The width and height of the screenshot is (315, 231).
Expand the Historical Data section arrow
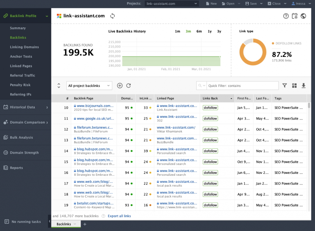[47, 107]
